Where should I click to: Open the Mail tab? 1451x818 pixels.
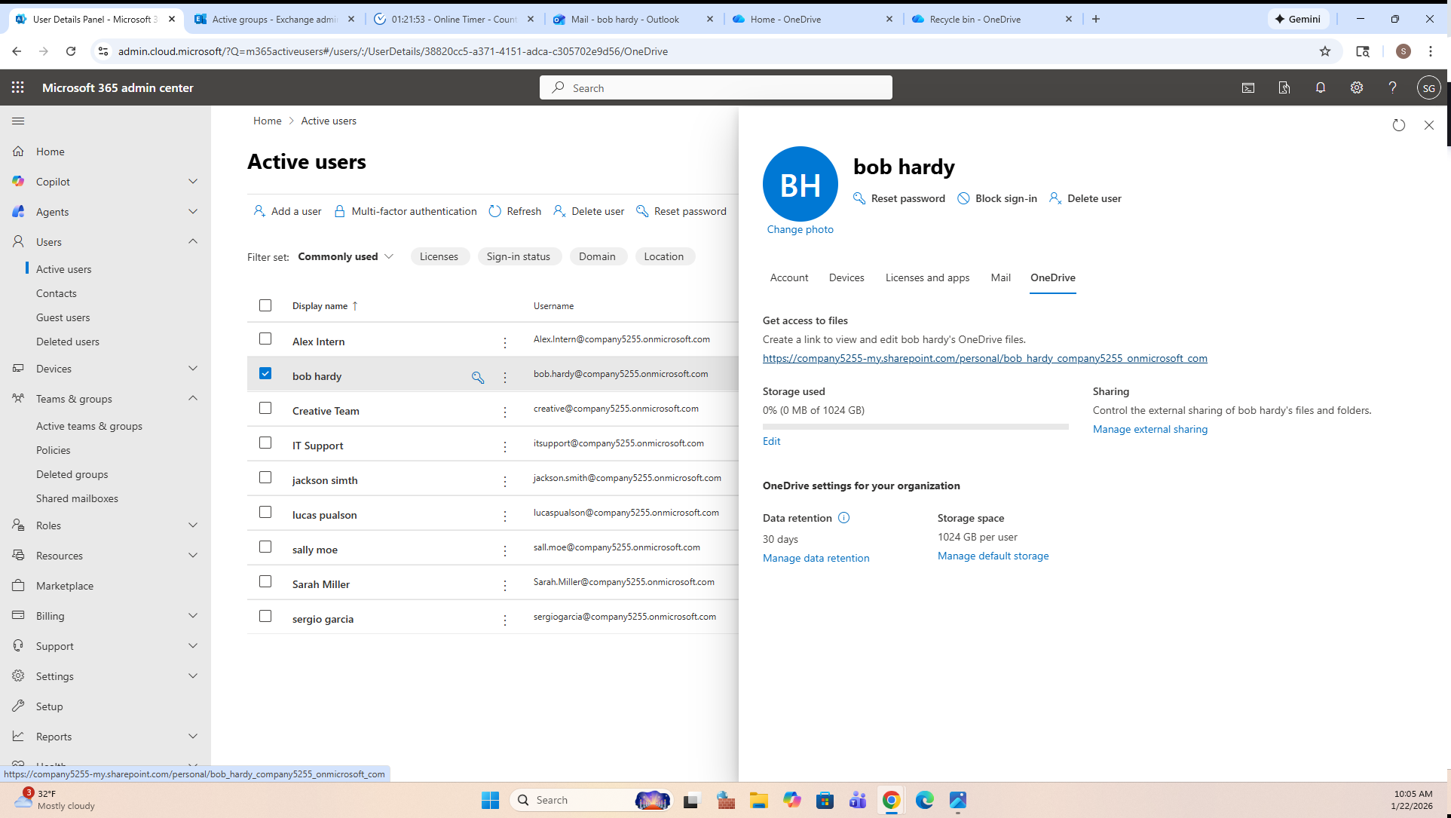pyautogui.click(x=1000, y=277)
